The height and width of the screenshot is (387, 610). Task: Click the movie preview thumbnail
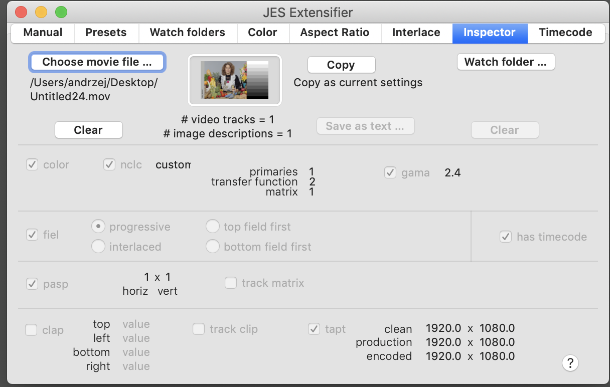tap(235, 80)
